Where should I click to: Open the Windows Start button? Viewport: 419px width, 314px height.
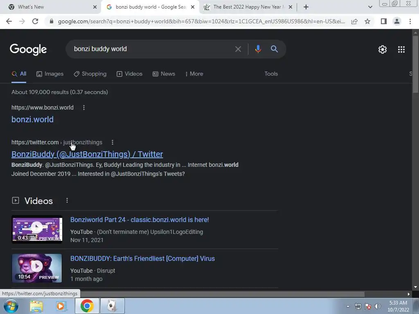click(x=11, y=306)
